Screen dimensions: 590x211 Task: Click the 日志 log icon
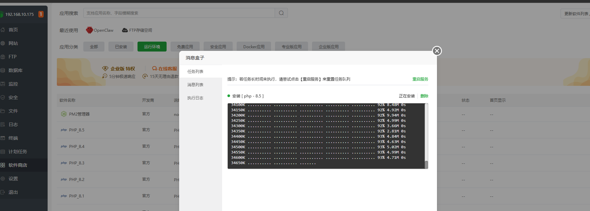3,124
